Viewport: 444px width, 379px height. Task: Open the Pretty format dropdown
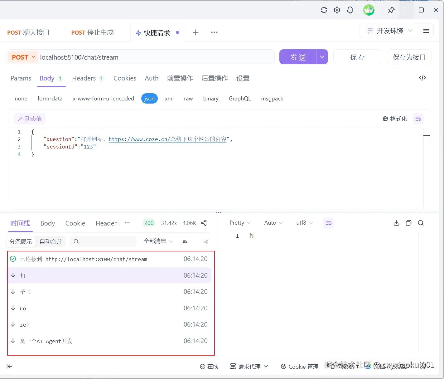click(x=240, y=223)
